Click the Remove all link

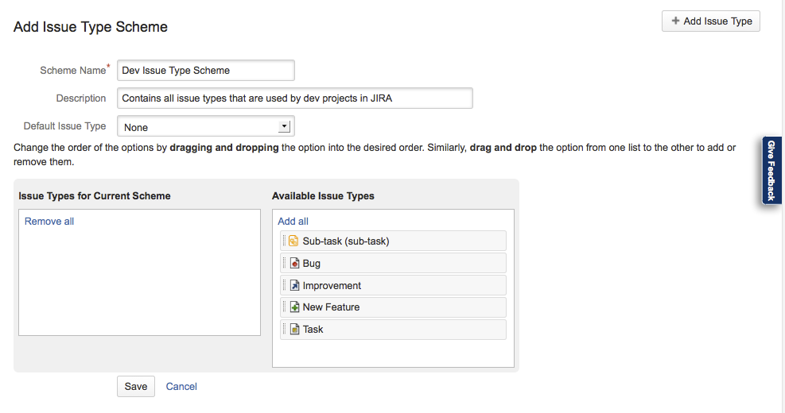(x=49, y=222)
